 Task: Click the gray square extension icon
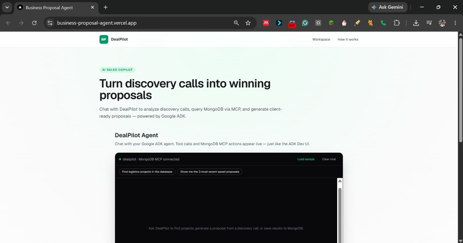(x=318, y=23)
